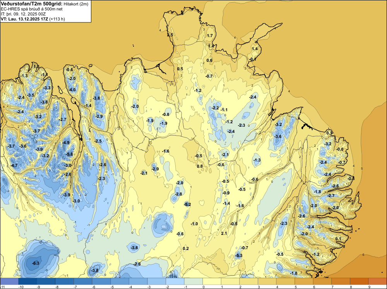Pick the legend swatch between 5 and 6
Screen dimensions: 387x289
coord(304,281)
